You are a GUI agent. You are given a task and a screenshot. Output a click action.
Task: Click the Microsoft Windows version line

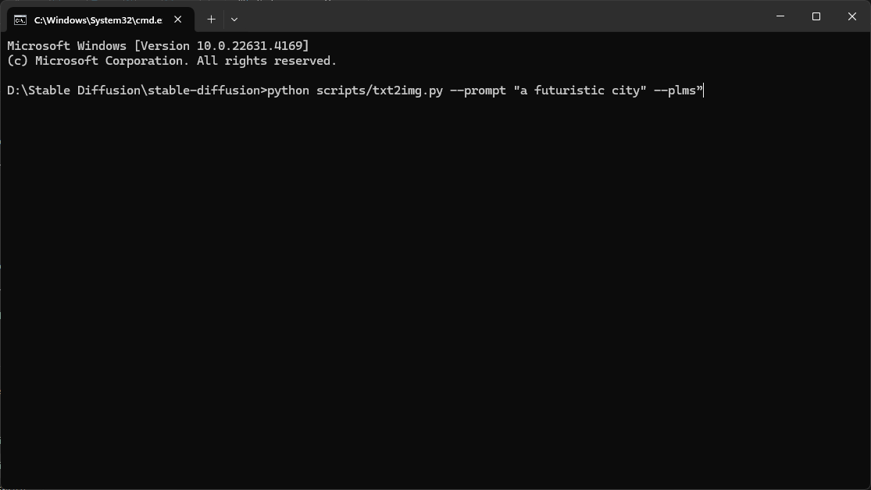point(158,46)
